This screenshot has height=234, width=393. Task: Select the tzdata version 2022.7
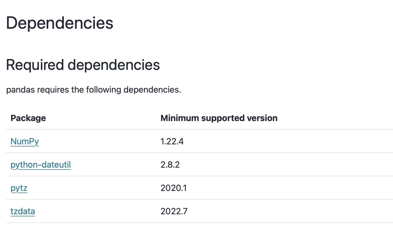[174, 211]
